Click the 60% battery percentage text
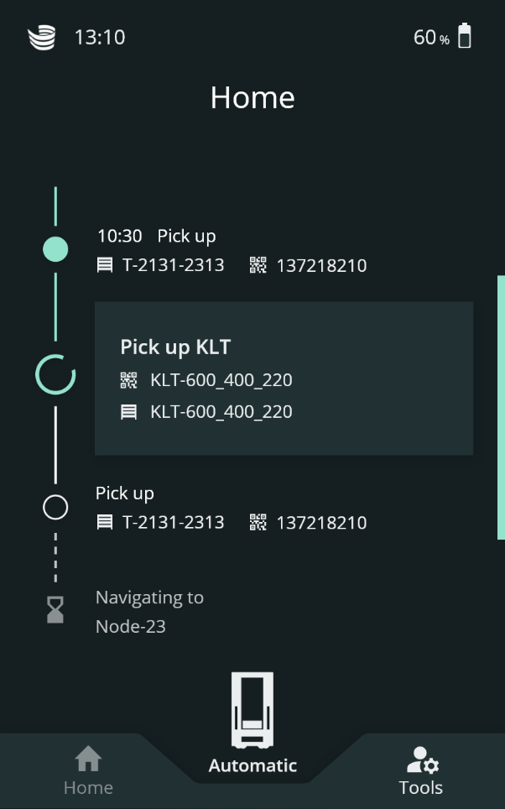 431,38
